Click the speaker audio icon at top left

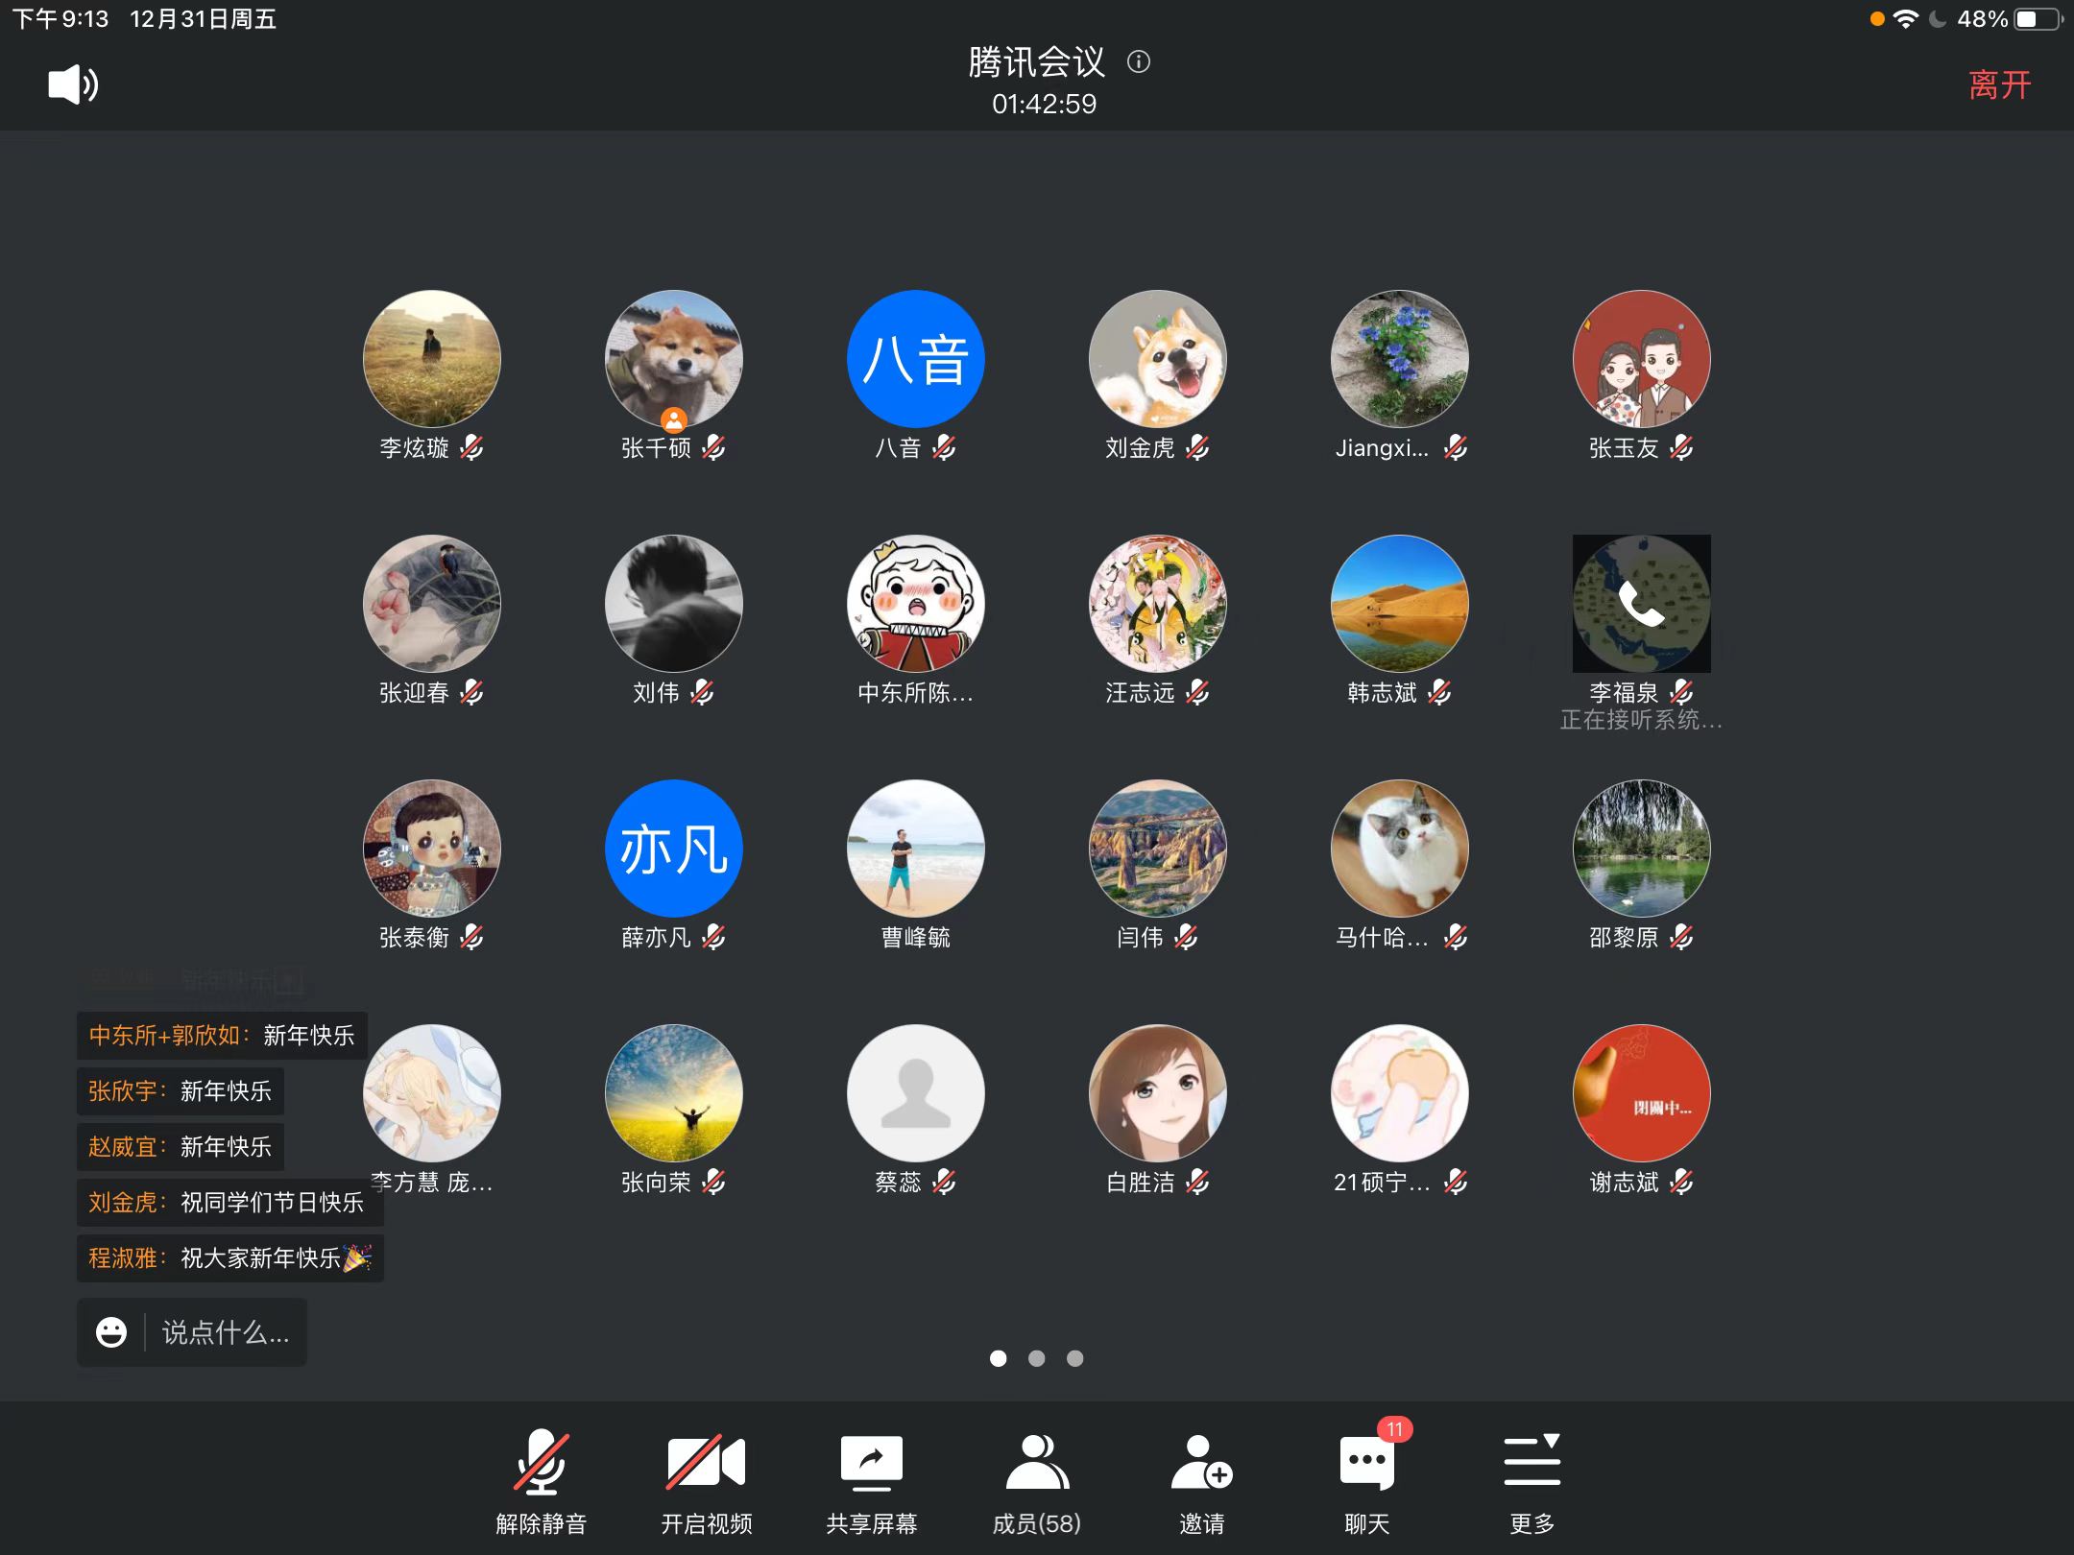coord(73,84)
